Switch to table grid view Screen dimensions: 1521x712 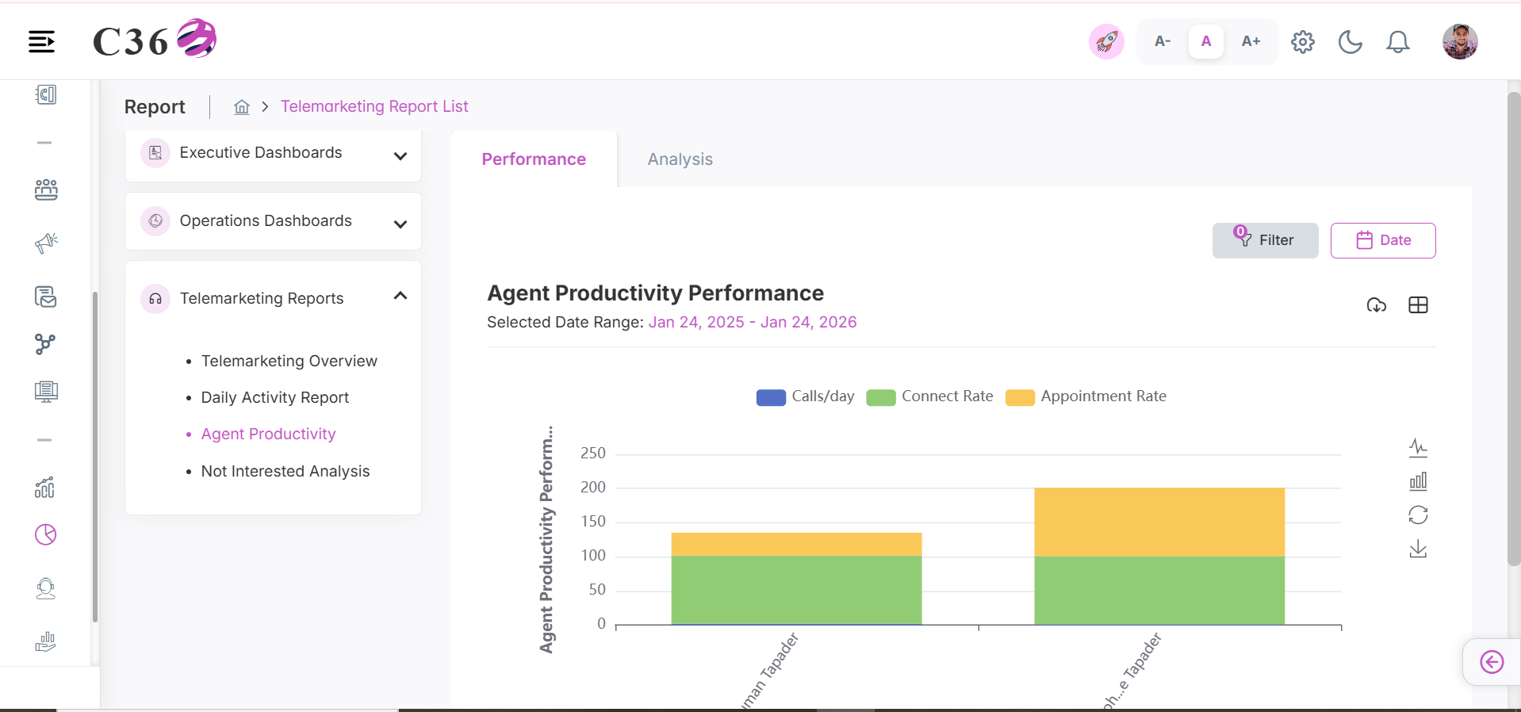click(1418, 305)
